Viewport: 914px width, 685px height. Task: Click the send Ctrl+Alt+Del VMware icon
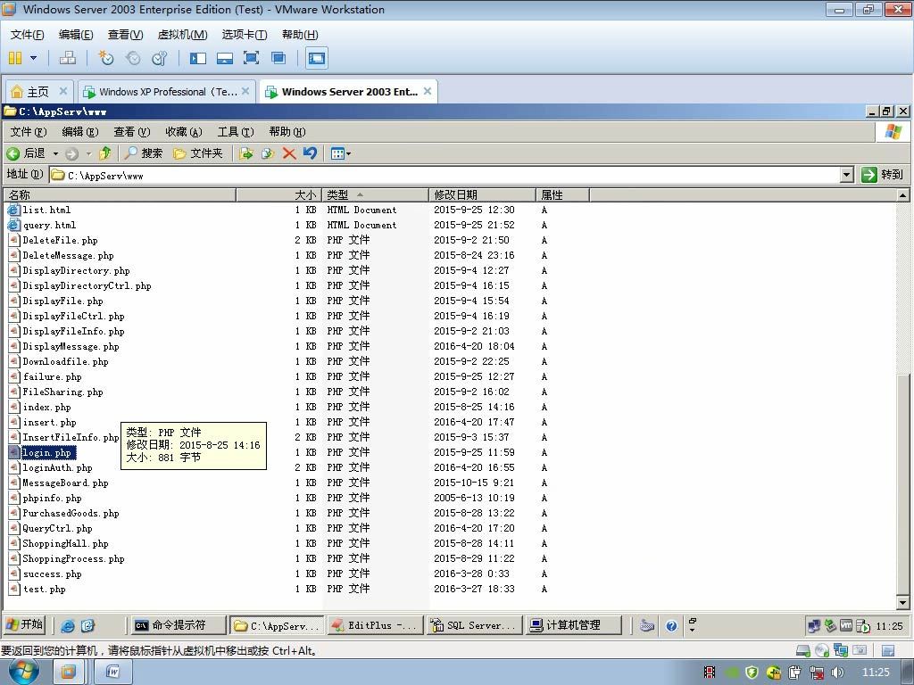[x=68, y=58]
